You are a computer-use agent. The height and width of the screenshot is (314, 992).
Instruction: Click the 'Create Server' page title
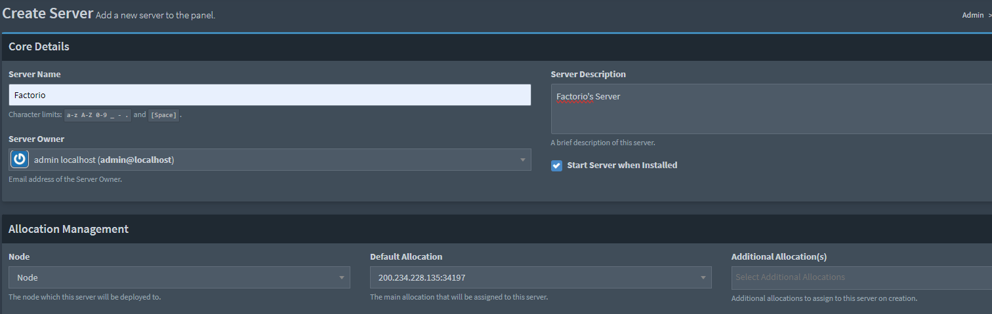(47, 13)
